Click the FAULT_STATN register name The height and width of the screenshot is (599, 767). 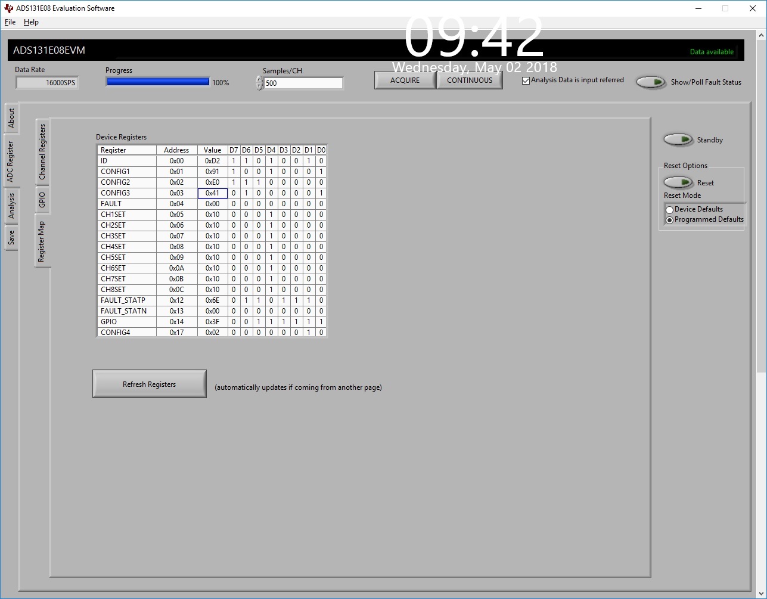coord(127,311)
